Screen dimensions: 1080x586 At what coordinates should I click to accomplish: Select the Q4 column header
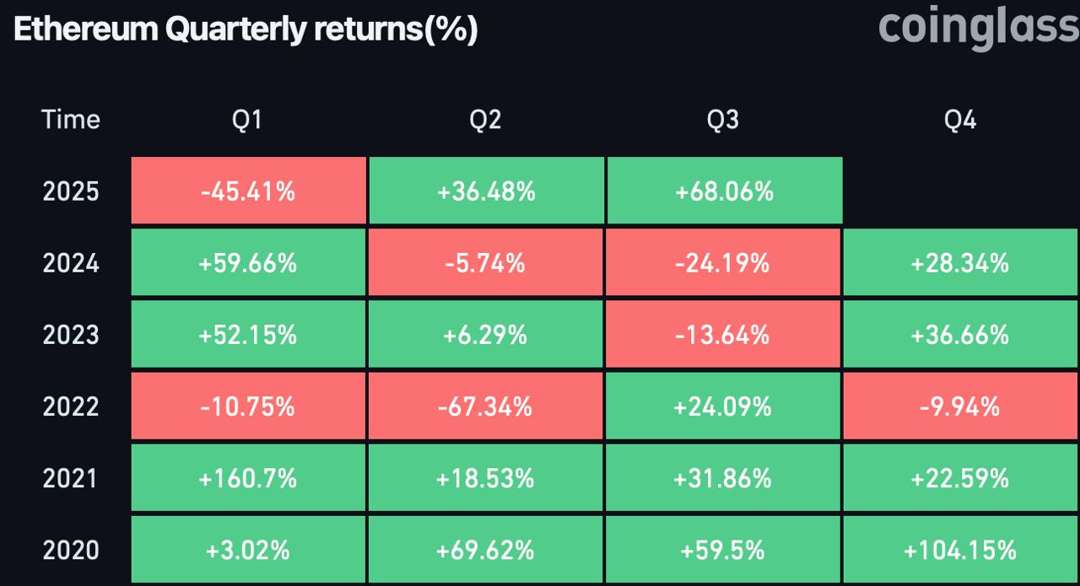pos(960,120)
